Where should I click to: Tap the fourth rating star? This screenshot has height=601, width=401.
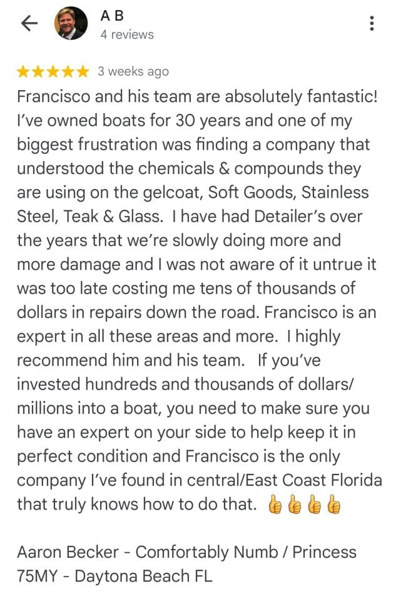(68, 72)
